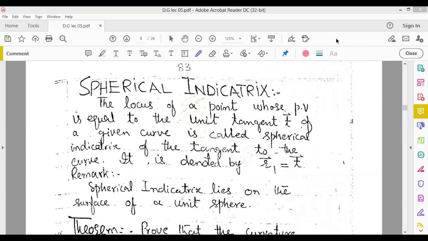
Task: Close the D.G lec 05.pdf tab
Action: (100, 26)
